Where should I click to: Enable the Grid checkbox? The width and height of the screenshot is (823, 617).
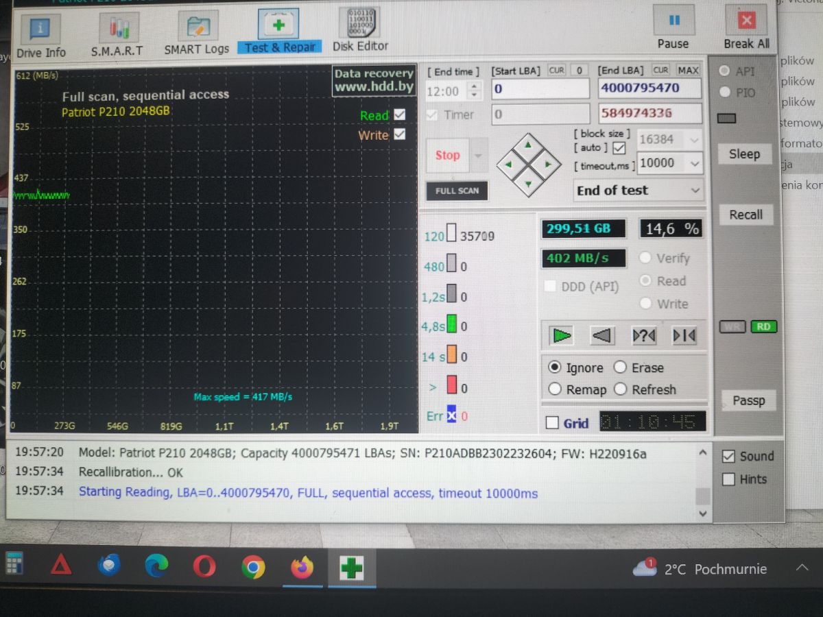click(x=552, y=423)
